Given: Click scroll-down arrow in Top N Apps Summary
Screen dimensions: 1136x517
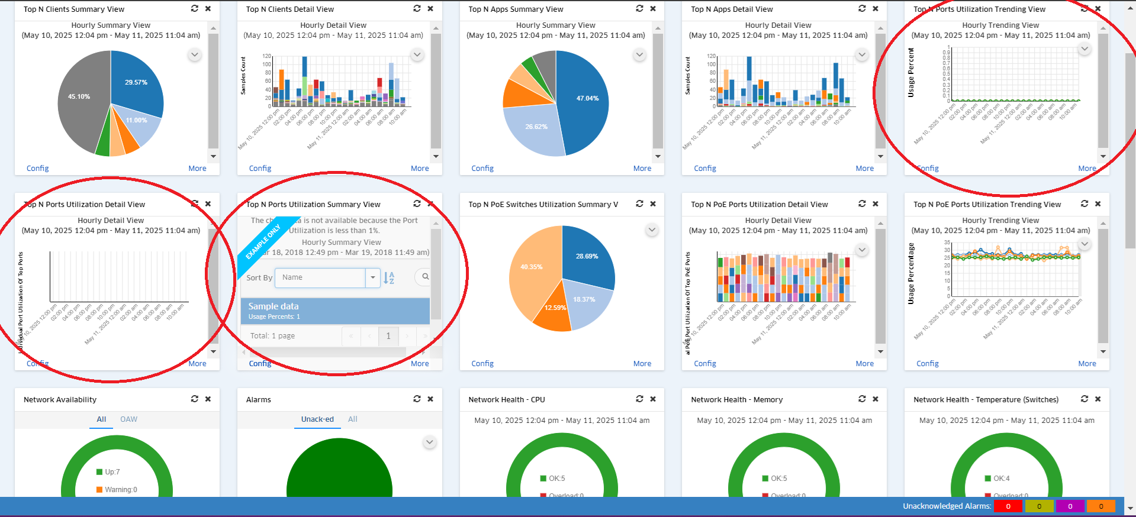Looking at the screenshot, I should click(x=658, y=157).
